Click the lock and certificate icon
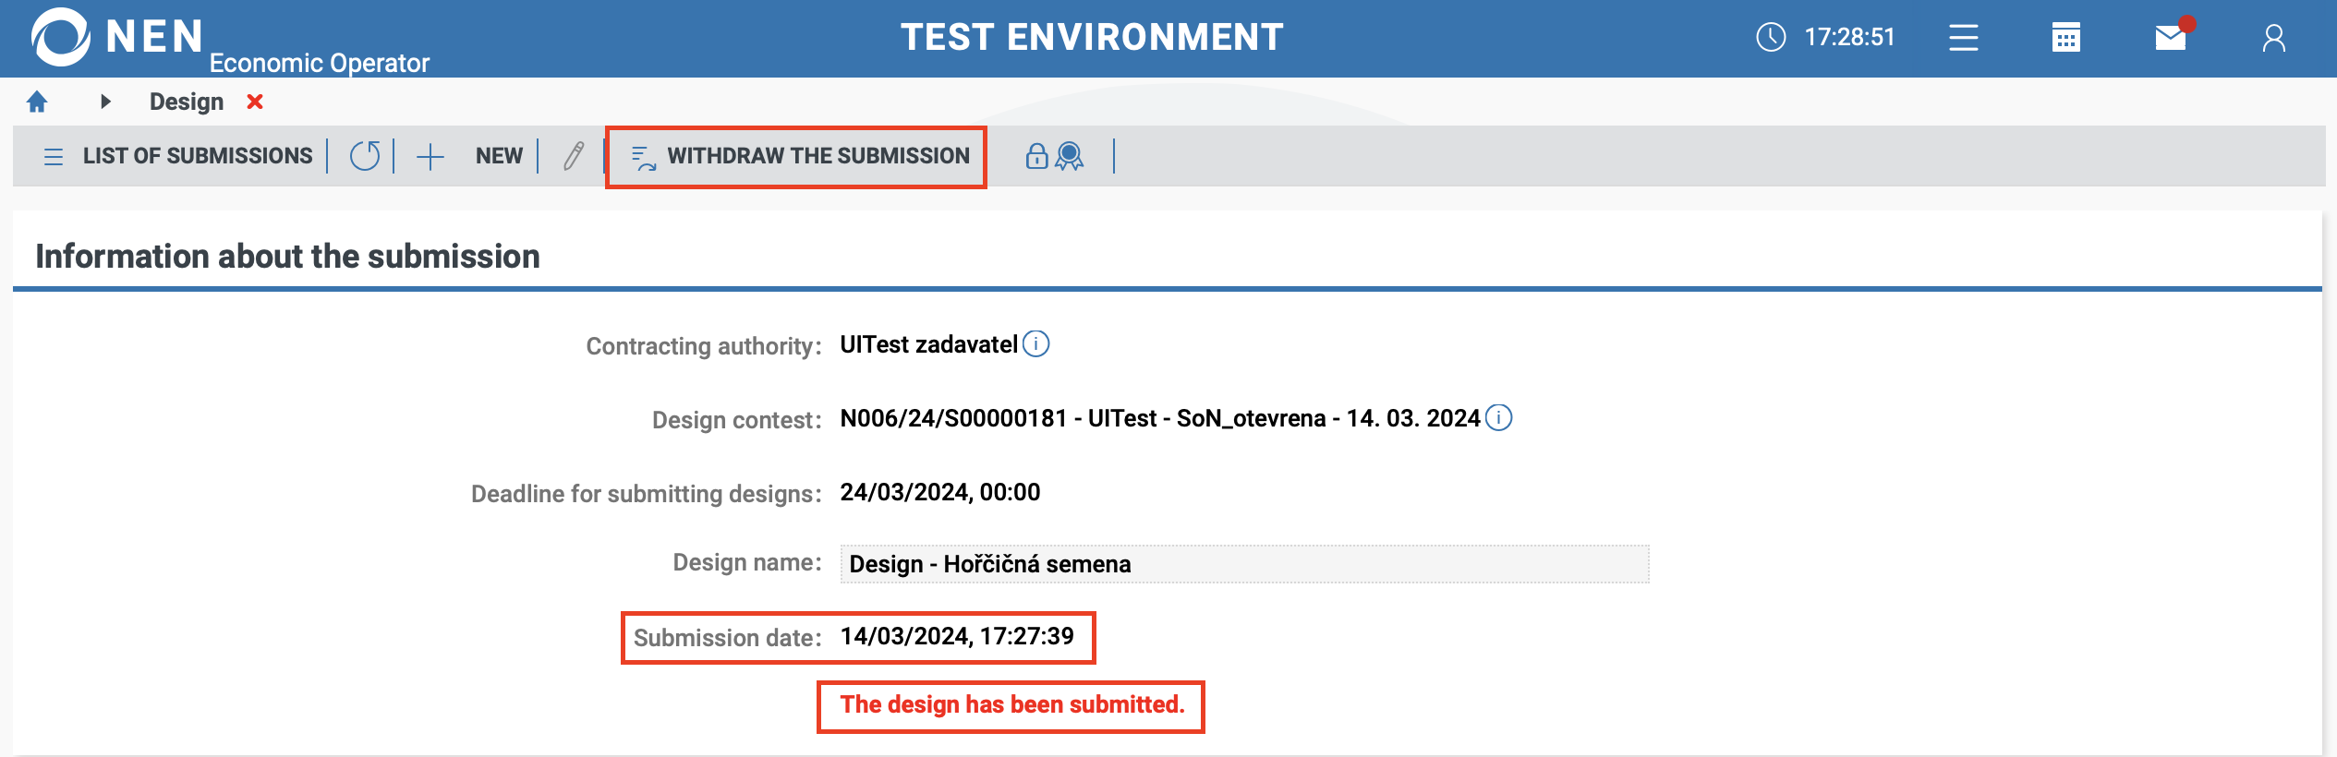The image size is (2337, 757). [1054, 156]
